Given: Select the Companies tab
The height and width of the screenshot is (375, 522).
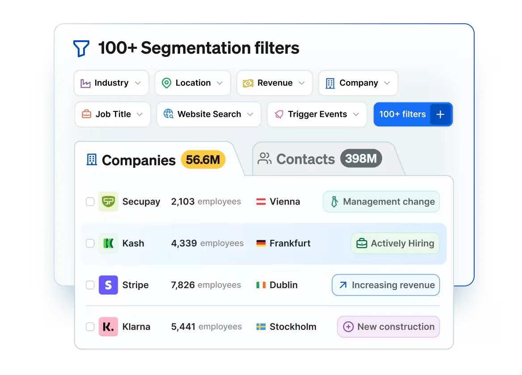Looking at the screenshot, I should click(x=139, y=160).
